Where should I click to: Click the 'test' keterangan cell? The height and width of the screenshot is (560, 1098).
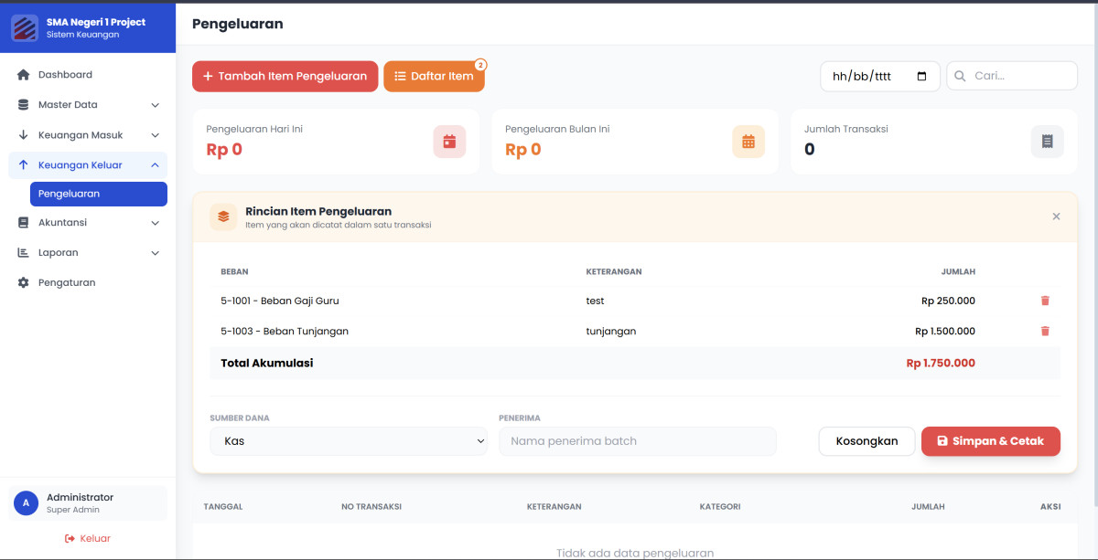click(x=595, y=301)
